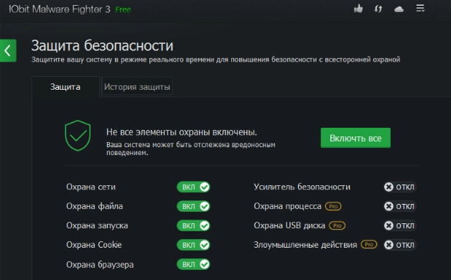Click the Pro badge next to Охрана процесса
Screen dimensions: 451x280
pos(333,206)
